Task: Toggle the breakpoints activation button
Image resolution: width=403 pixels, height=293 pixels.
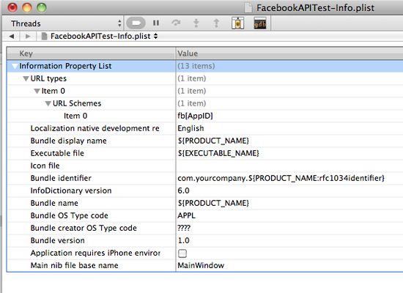Action: (x=136, y=23)
